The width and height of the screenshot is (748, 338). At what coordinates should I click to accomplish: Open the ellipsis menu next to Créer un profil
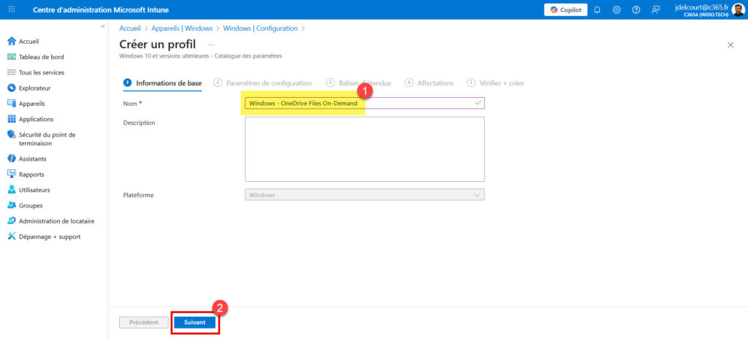212,45
